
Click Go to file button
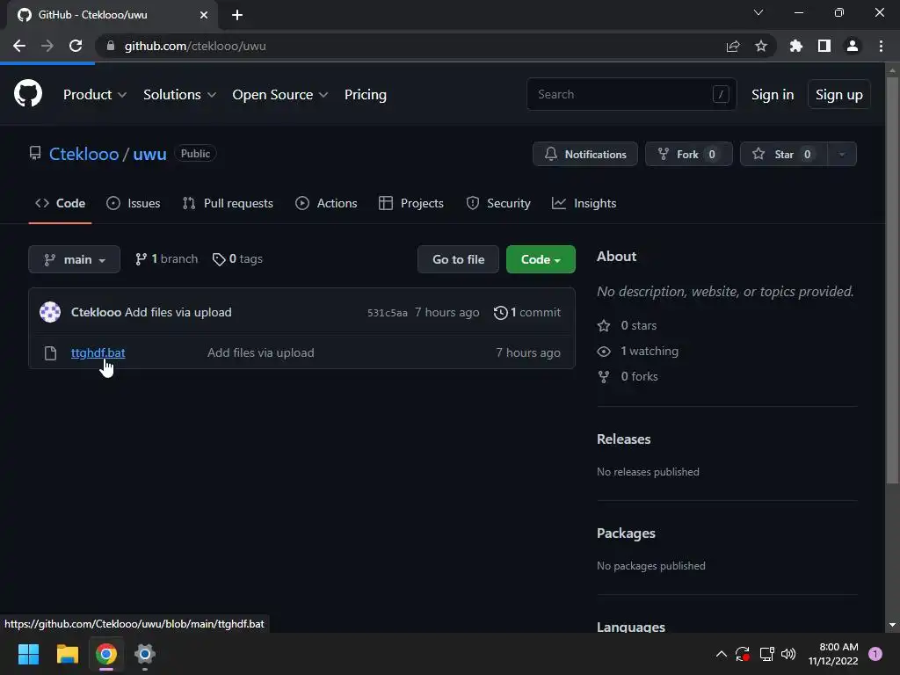(x=458, y=259)
